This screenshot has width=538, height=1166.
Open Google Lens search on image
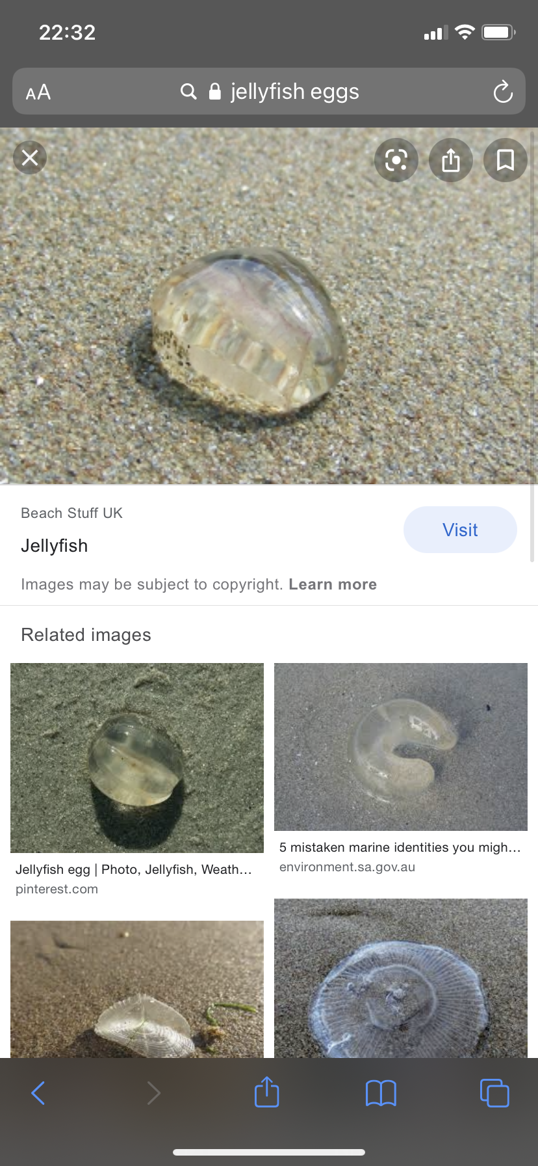[396, 160]
